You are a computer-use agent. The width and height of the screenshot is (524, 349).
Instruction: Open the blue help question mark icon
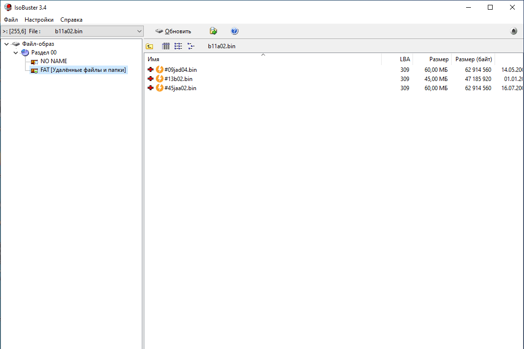234,31
